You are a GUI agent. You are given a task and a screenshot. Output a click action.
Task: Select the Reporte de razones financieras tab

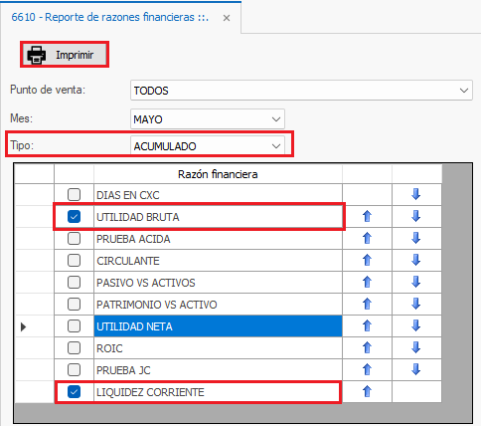(x=110, y=17)
